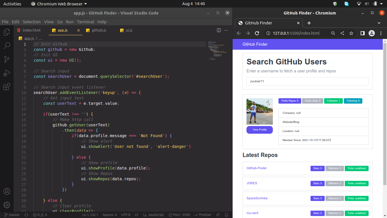
Task: Open a new Chromium tab
Action: tap(309, 23)
